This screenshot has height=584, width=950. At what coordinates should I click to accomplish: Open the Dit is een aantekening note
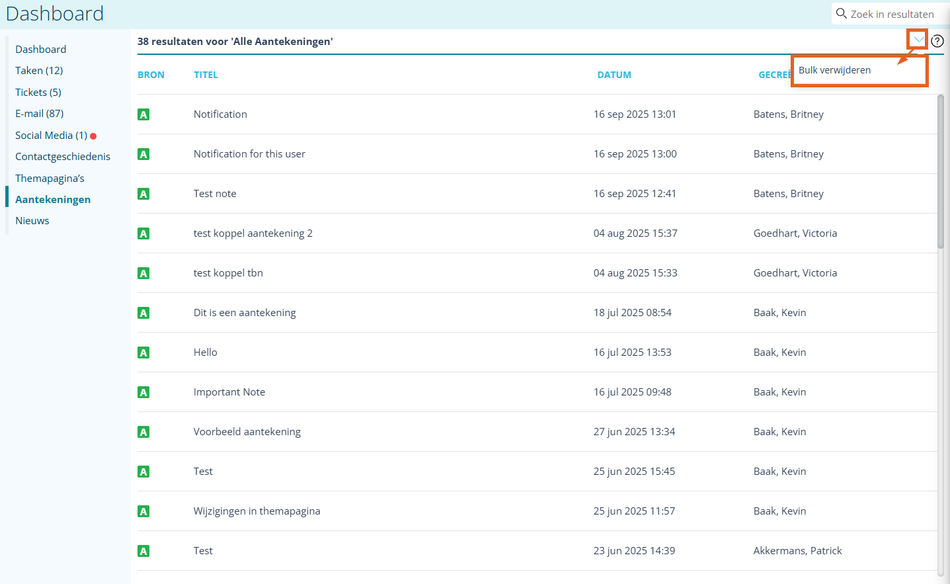tap(245, 313)
